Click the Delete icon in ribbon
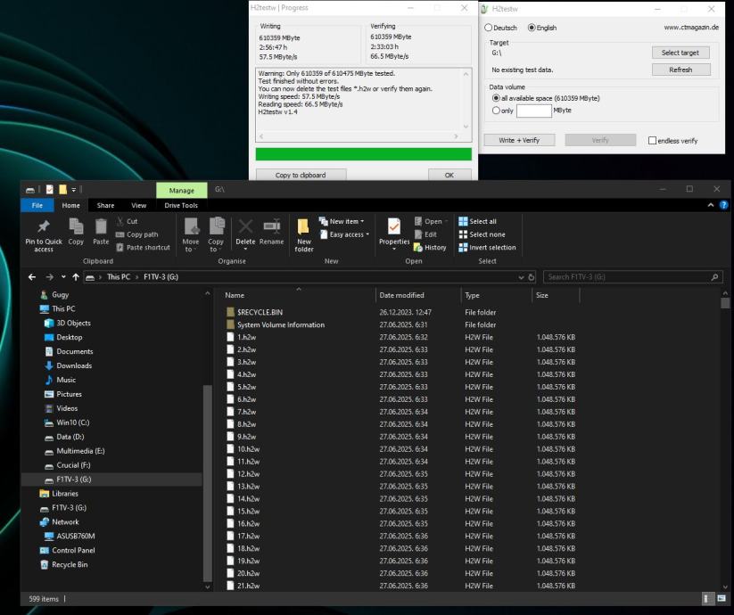The width and height of the screenshot is (734, 615). (245, 227)
